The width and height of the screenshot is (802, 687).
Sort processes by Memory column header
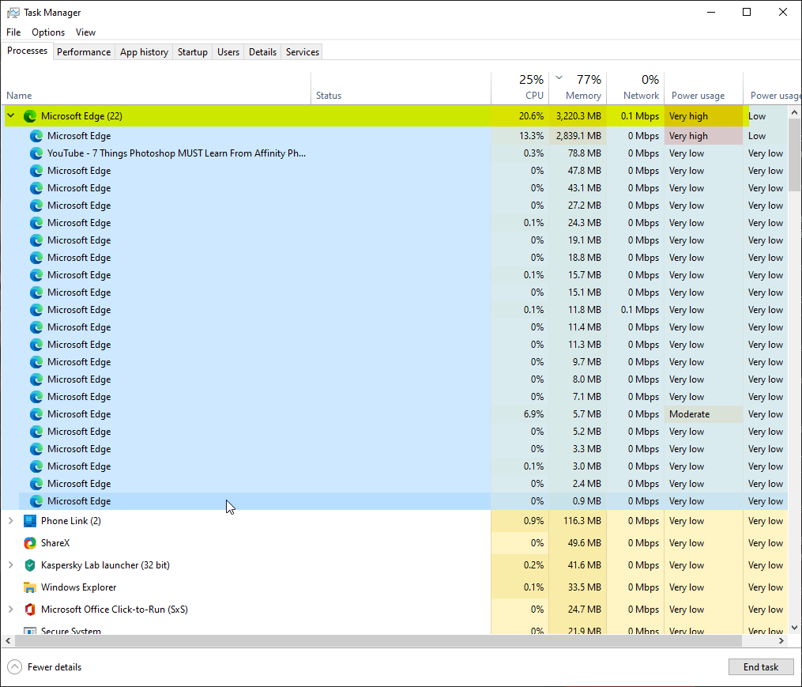pos(578,88)
